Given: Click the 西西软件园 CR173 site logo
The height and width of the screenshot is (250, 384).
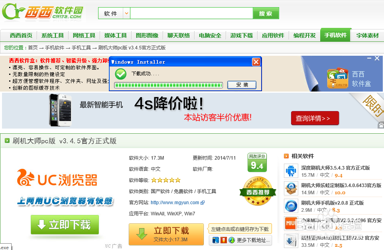Looking at the screenshot, I should (x=43, y=12).
